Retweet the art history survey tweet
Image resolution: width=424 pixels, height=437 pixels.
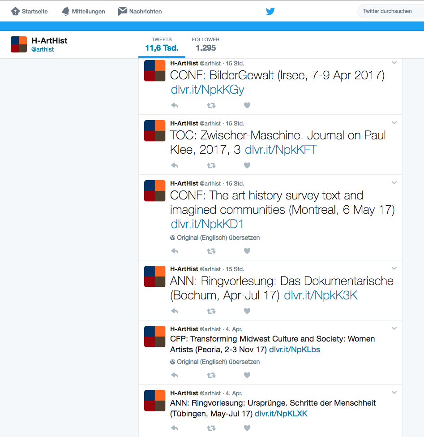(211, 251)
